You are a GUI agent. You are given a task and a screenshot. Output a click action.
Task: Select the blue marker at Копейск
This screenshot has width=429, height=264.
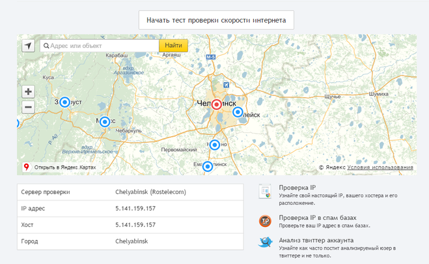coord(238,112)
